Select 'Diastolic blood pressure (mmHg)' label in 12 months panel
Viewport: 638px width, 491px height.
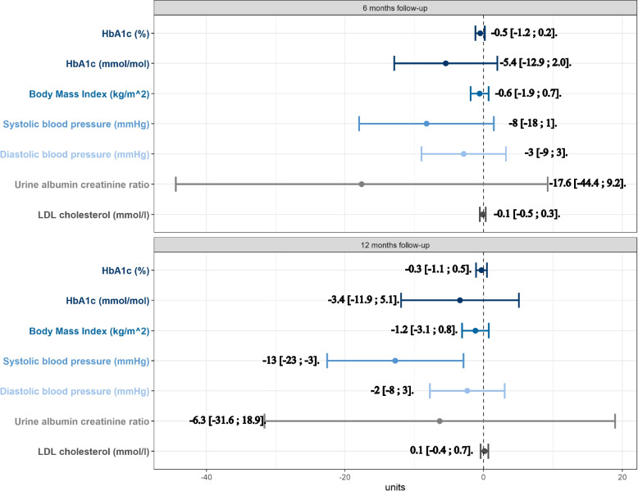click(x=75, y=391)
